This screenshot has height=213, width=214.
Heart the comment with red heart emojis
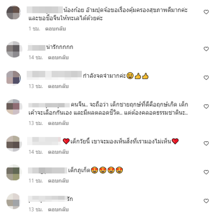tap(206, 143)
